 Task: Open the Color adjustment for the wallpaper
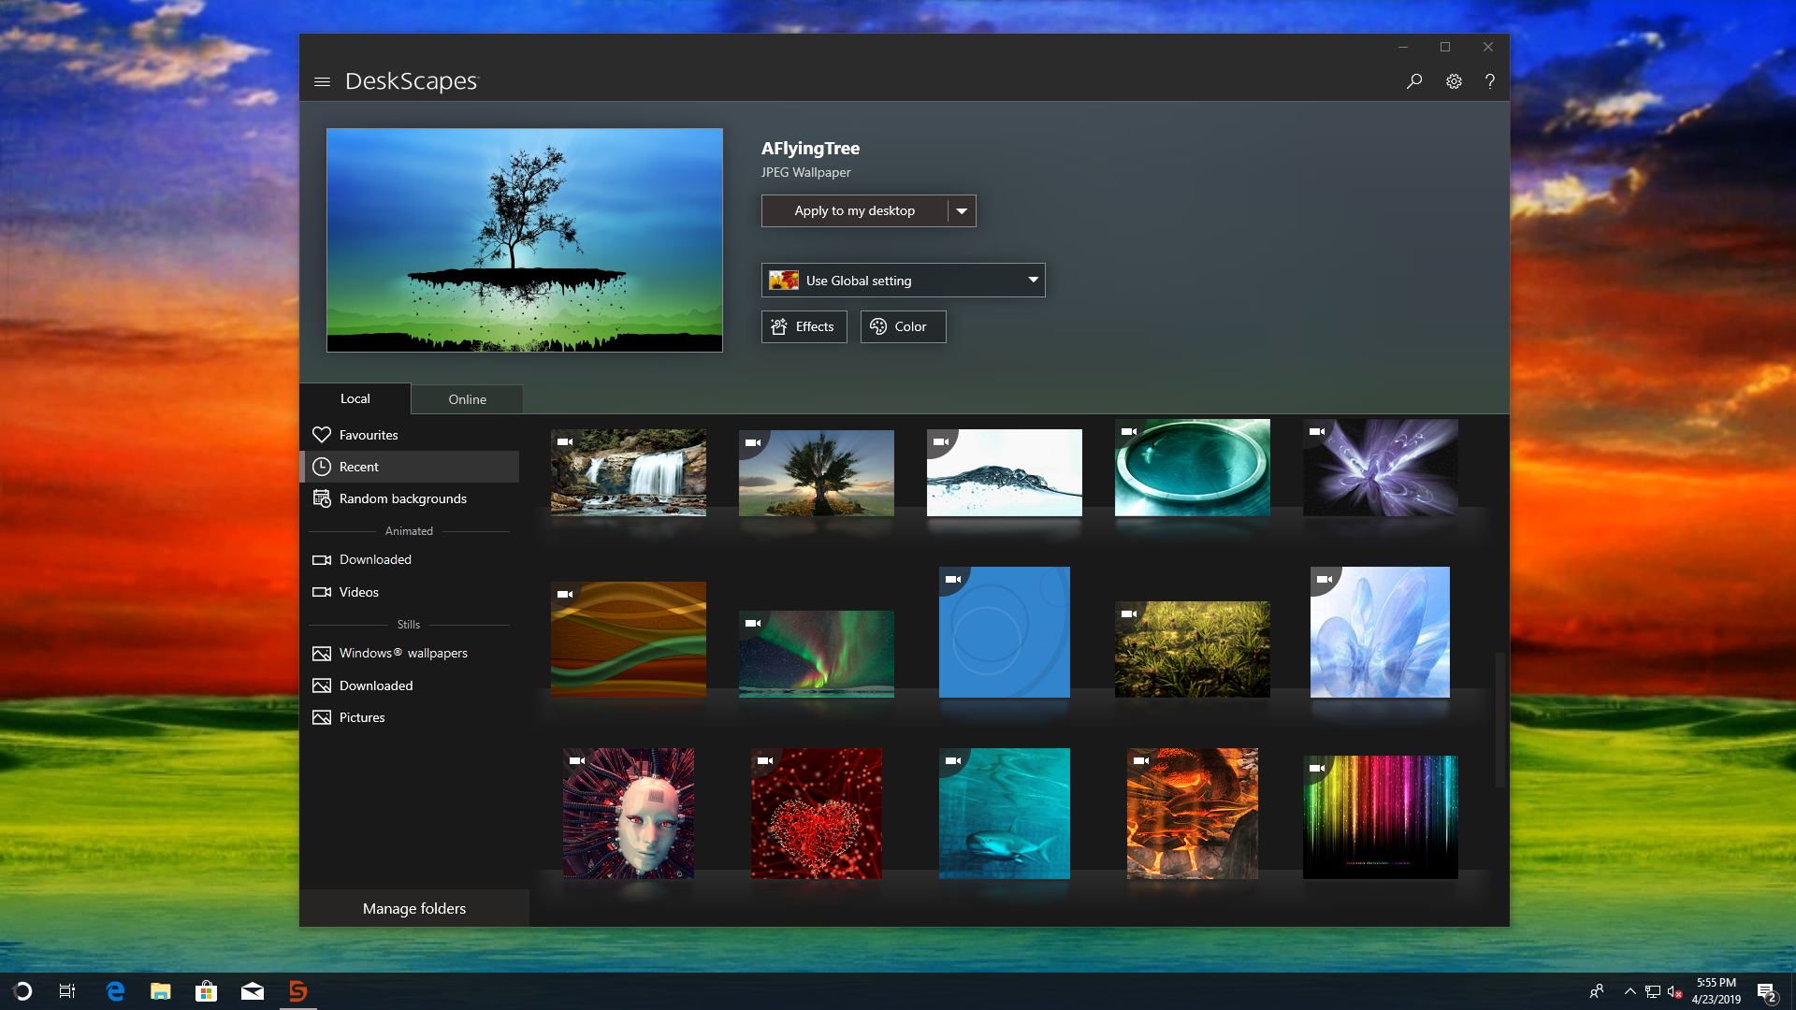tap(902, 326)
